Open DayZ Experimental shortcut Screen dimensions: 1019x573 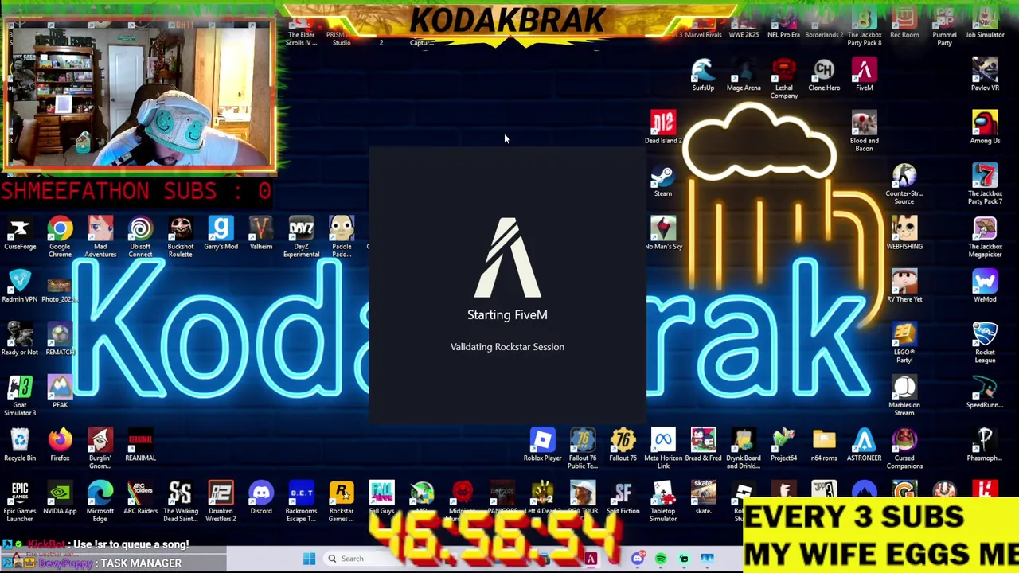point(301,236)
